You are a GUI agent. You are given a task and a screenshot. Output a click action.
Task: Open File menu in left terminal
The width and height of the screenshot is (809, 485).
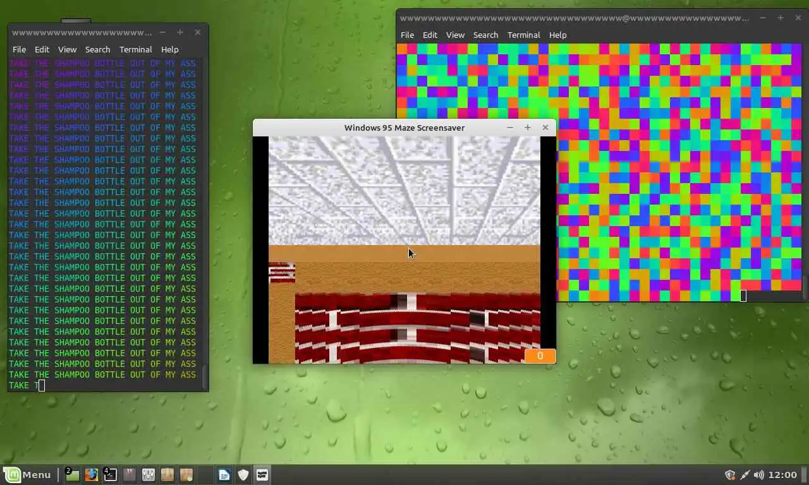coord(19,49)
